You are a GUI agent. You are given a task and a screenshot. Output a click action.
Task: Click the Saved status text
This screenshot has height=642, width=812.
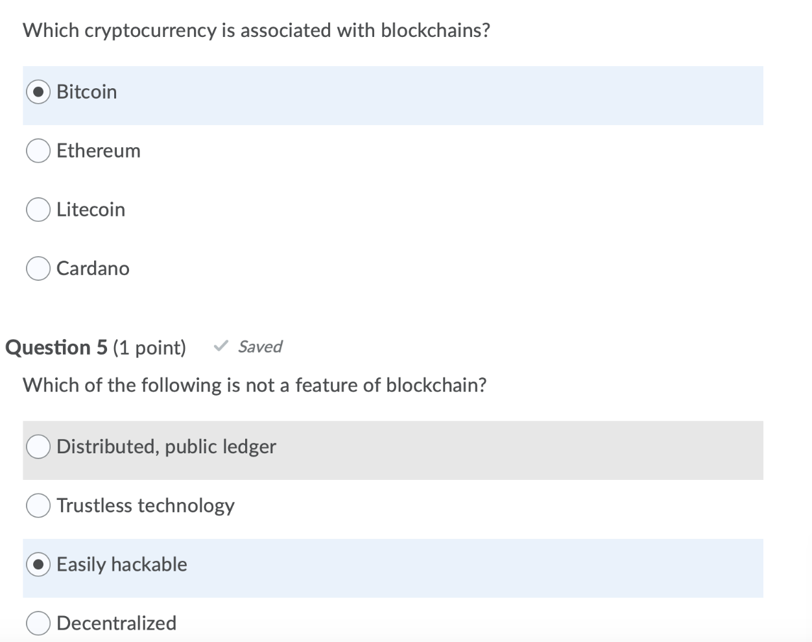click(259, 346)
